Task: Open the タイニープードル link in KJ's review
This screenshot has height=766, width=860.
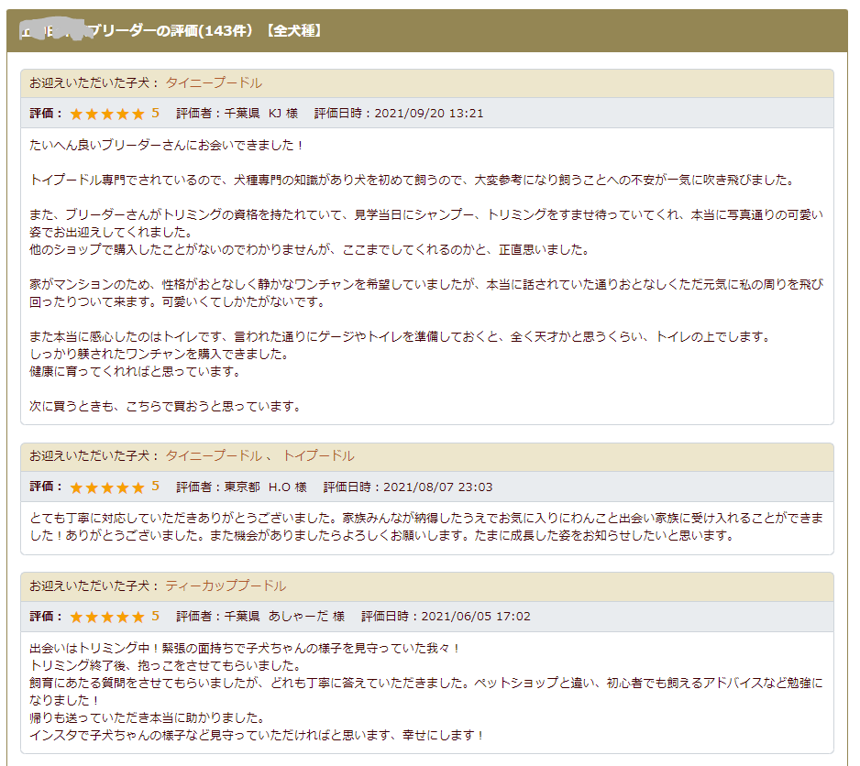Action: [214, 82]
